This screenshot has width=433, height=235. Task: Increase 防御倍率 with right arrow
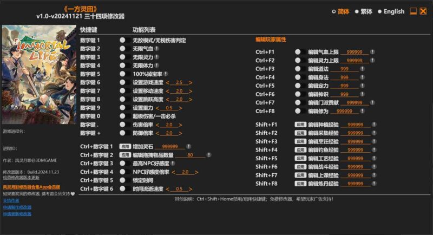[x=180, y=133]
